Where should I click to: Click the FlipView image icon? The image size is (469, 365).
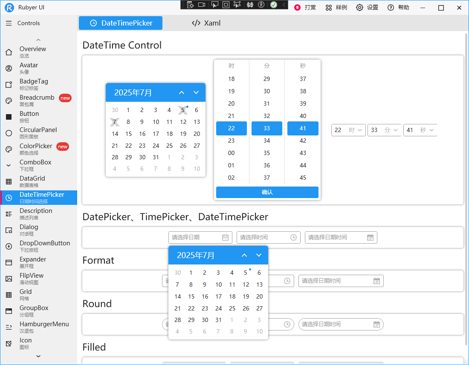pos(9,279)
